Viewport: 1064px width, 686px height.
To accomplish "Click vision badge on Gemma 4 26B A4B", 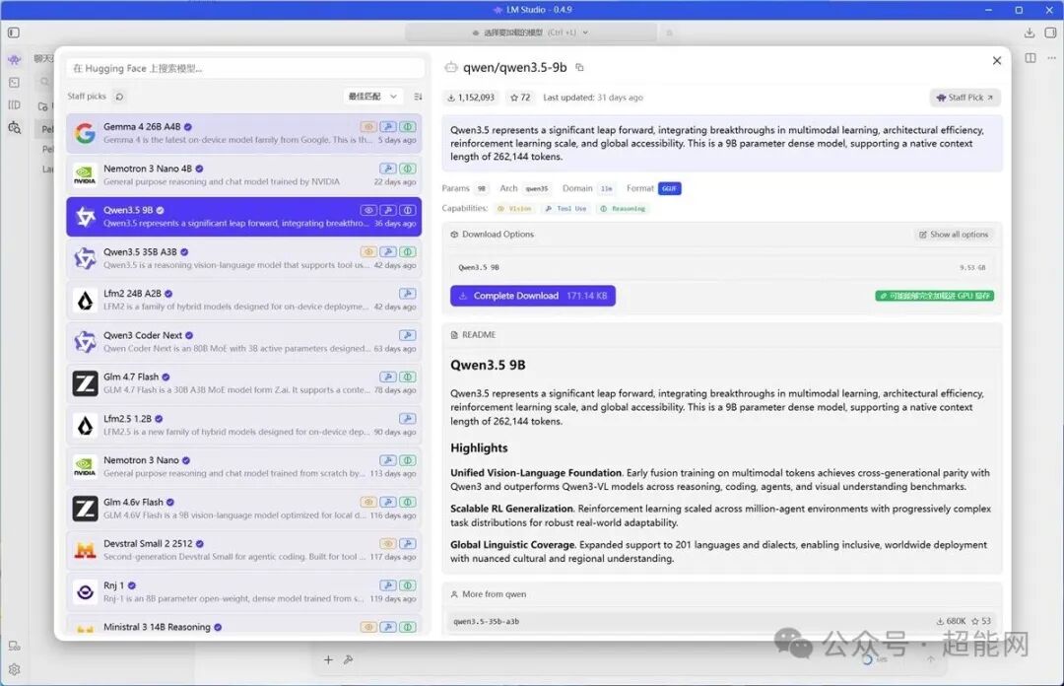I will (368, 127).
